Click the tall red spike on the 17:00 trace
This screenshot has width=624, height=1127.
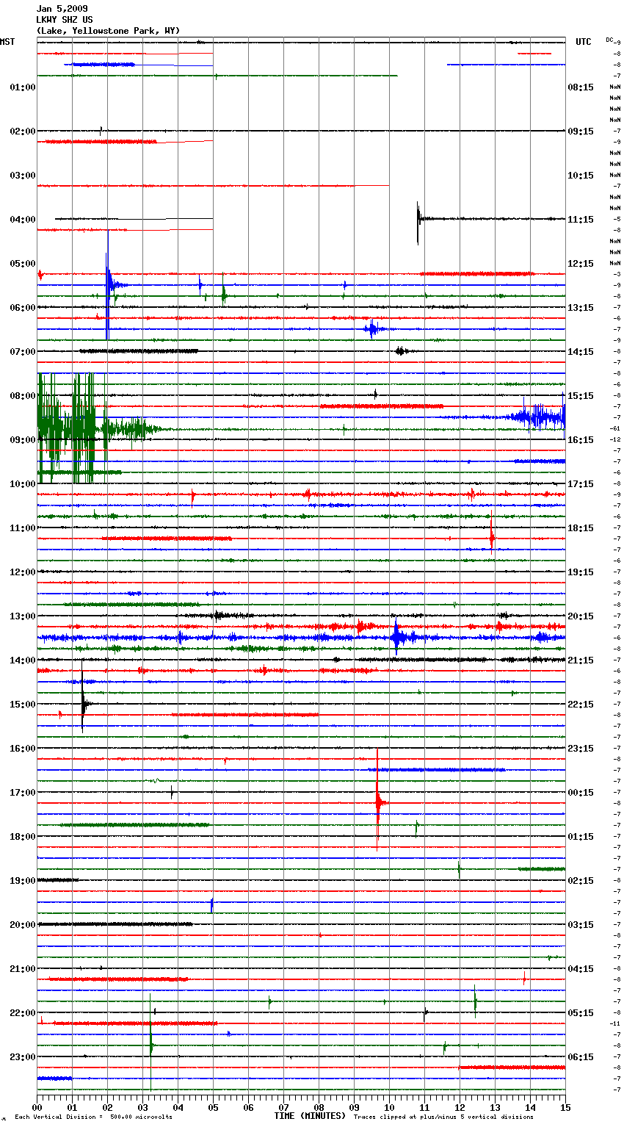coord(377,799)
